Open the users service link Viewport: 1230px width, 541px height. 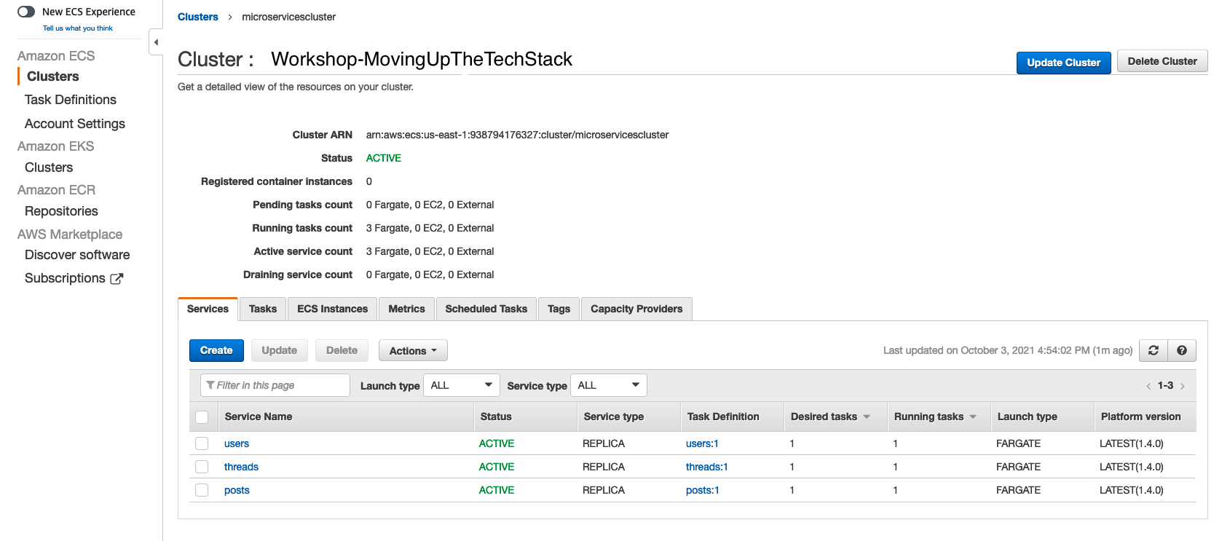pos(237,443)
